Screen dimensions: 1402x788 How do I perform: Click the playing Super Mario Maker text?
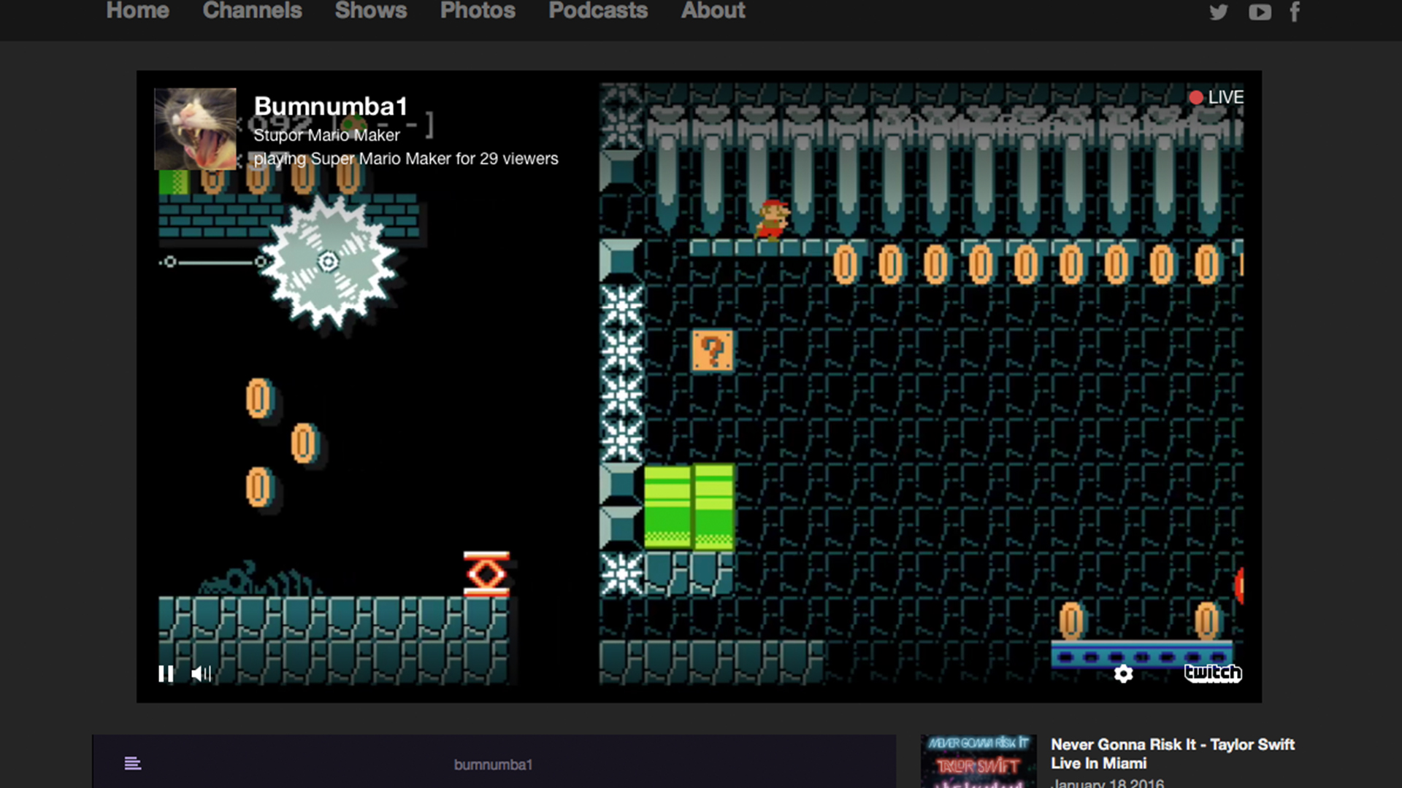(x=406, y=158)
